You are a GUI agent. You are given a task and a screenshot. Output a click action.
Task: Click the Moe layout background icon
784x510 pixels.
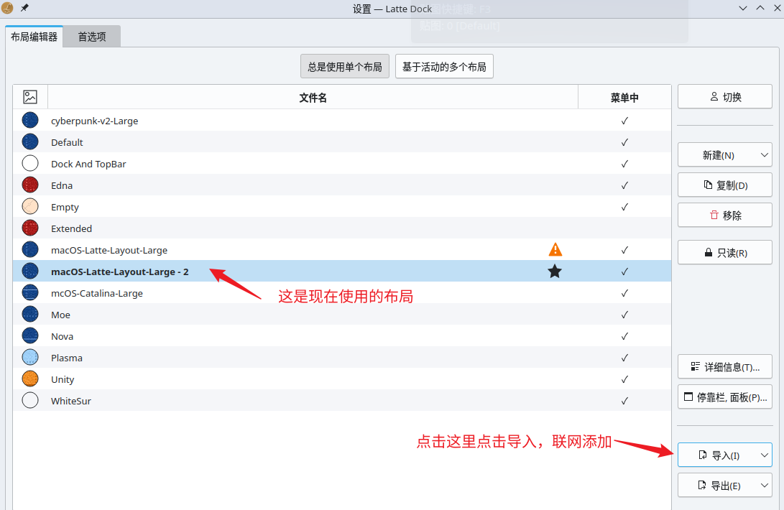click(x=30, y=314)
